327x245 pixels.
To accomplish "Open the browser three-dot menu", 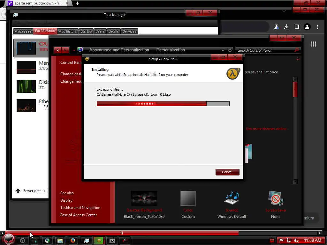I will tap(317, 27).
